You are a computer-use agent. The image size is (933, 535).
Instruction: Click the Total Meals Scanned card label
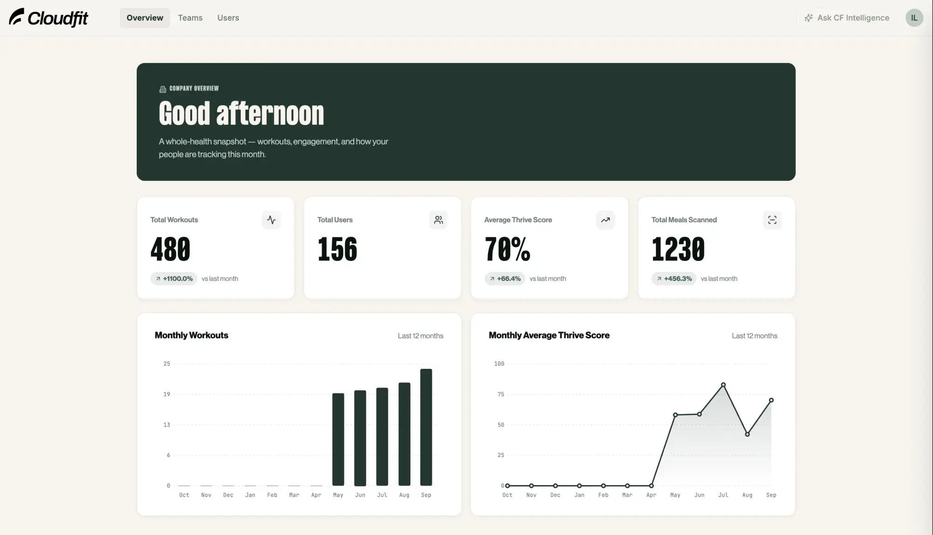pos(684,220)
